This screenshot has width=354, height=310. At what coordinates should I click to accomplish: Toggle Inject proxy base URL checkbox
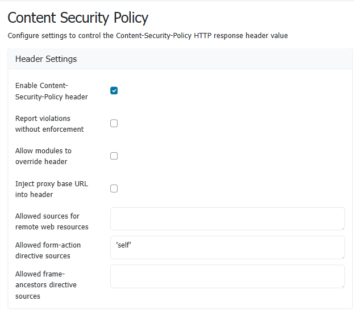(114, 188)
